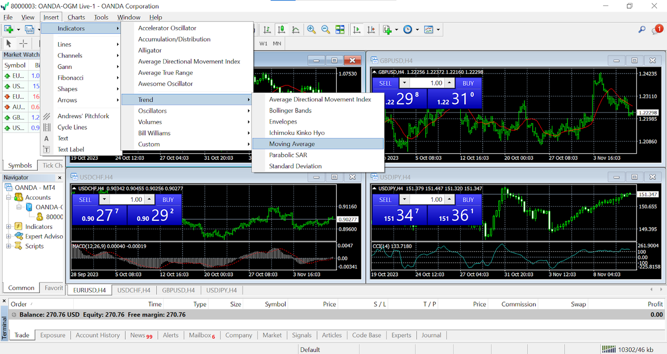667x354 pixels.
Task: Open the Periods dropdown arrow
Action: click(416, 29)
